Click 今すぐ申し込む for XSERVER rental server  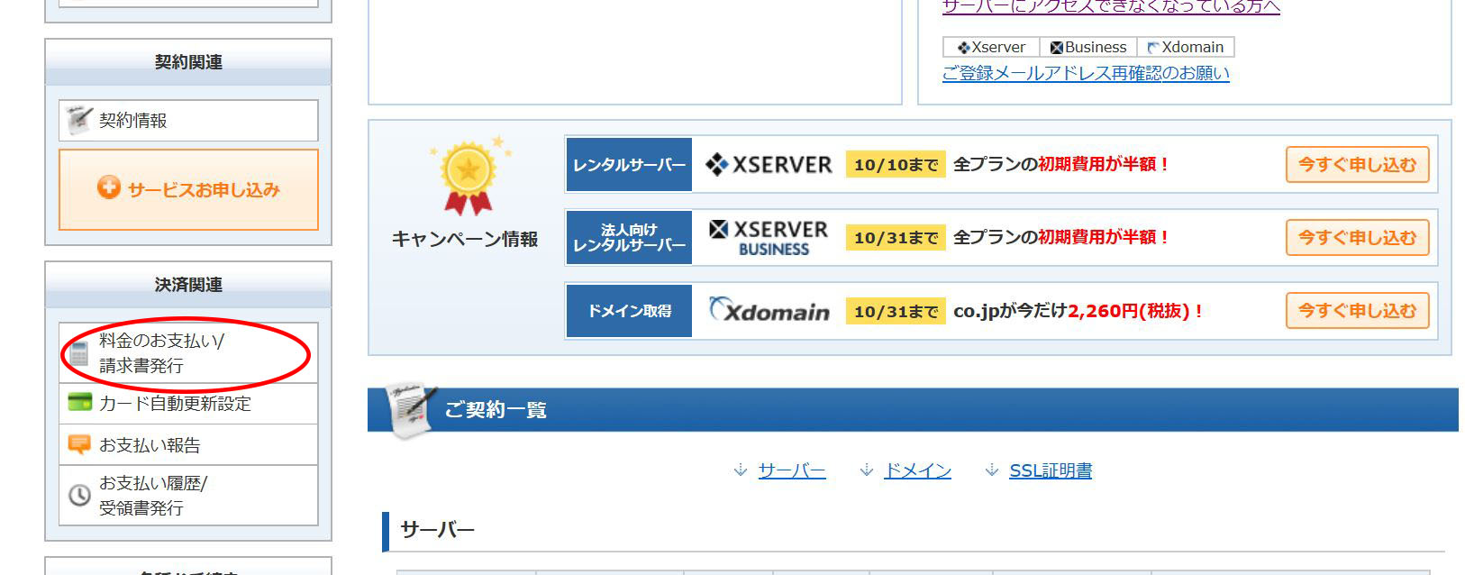click(1357, 165)
